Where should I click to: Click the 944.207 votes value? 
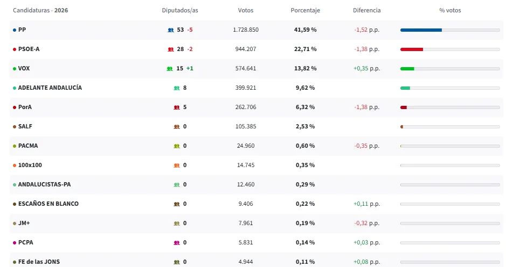246,49
